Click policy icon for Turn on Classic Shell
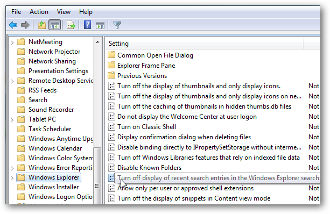Screen dimensions: 330x214 click(x=111, y=127)
